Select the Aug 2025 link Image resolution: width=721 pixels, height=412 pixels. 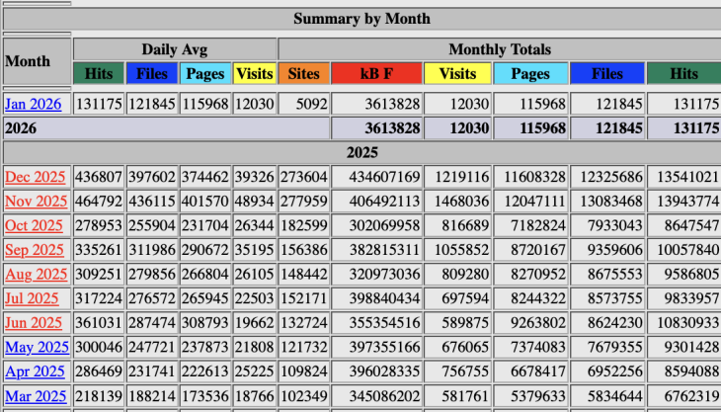pyautogui.click(x=36, y=275)
